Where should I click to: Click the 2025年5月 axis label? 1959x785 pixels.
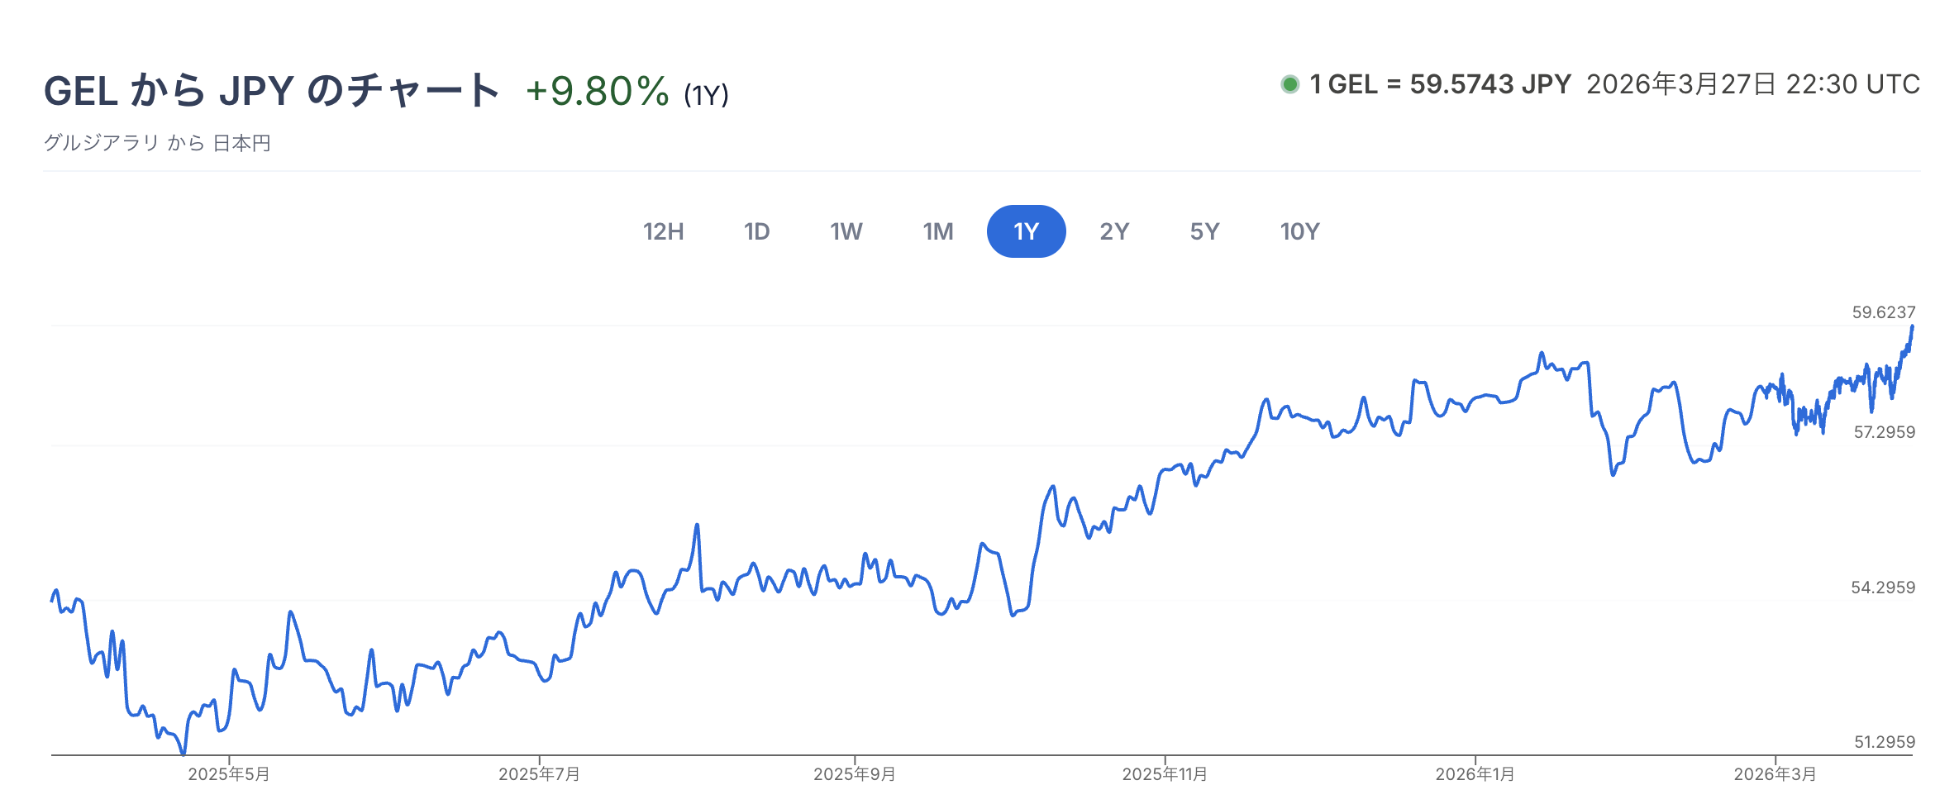229,774
